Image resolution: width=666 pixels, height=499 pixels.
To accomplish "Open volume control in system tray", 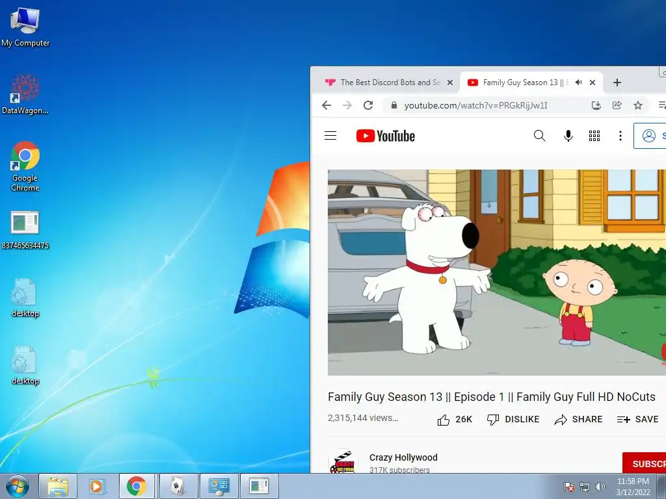I will tap(600, 487).
